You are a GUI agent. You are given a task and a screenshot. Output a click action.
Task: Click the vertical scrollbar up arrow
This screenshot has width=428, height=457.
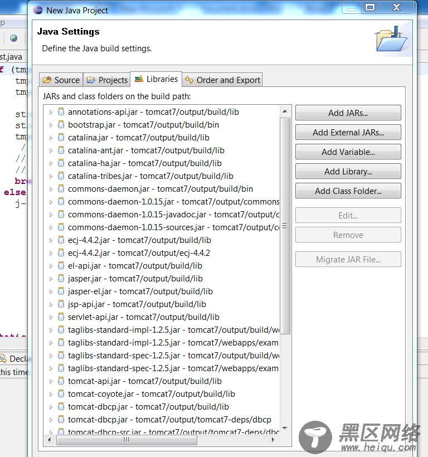coord(285,111)
